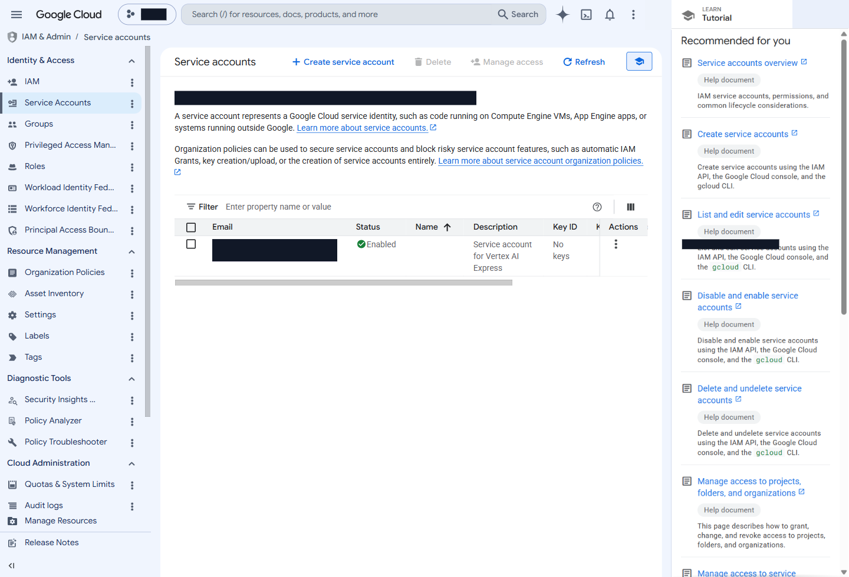Open the main navigation hamburger menu

click(17, 15)
